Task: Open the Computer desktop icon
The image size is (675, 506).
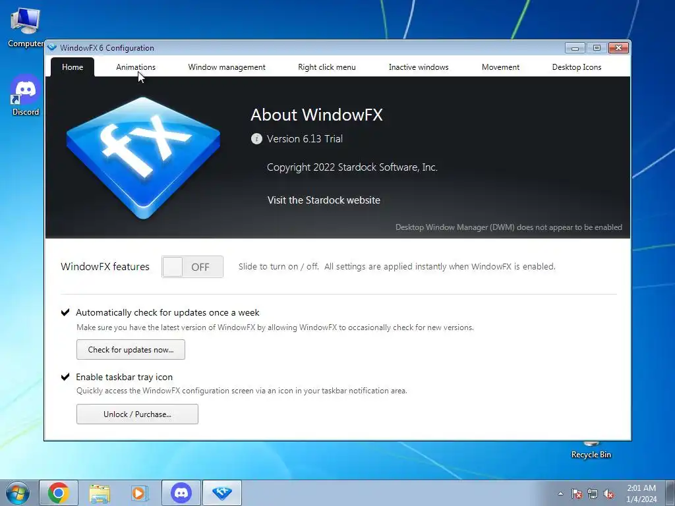Action: 26,27
